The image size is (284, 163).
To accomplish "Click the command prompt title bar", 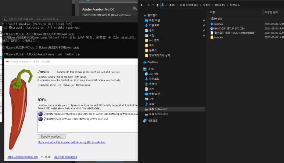I will (70, 19).
